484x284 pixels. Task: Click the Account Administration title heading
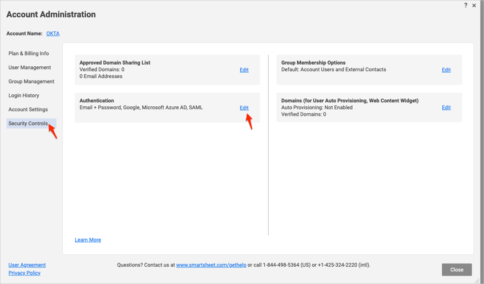(x=51, y=14)
